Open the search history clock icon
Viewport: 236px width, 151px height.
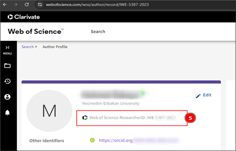click(x=7, y=81)
